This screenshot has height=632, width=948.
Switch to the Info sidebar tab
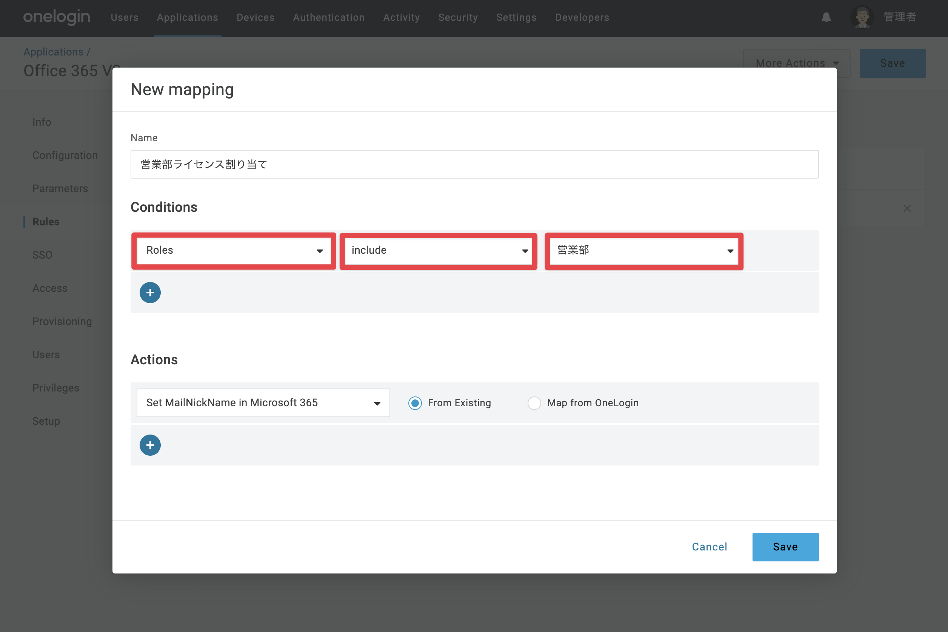[42, 122]
